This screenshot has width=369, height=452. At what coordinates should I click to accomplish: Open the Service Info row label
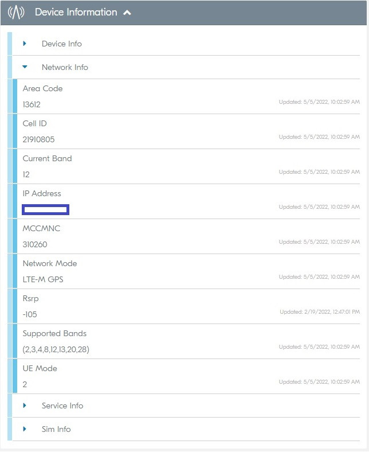(x=62, y=406)
